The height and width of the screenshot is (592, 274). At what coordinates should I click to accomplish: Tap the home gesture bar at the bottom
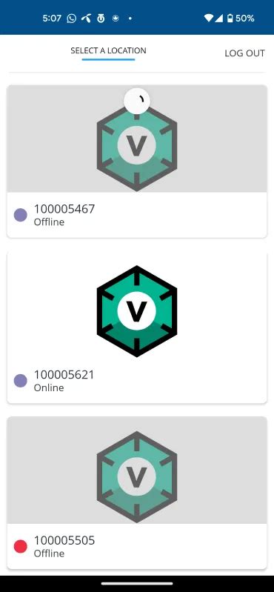(x=137, y=584)
